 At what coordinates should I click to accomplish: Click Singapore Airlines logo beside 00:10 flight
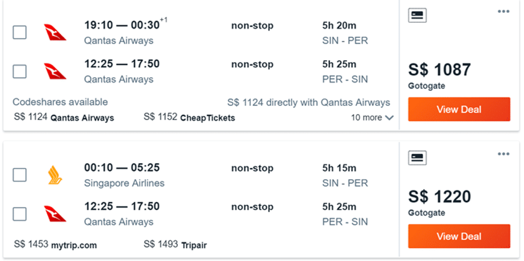55,175
